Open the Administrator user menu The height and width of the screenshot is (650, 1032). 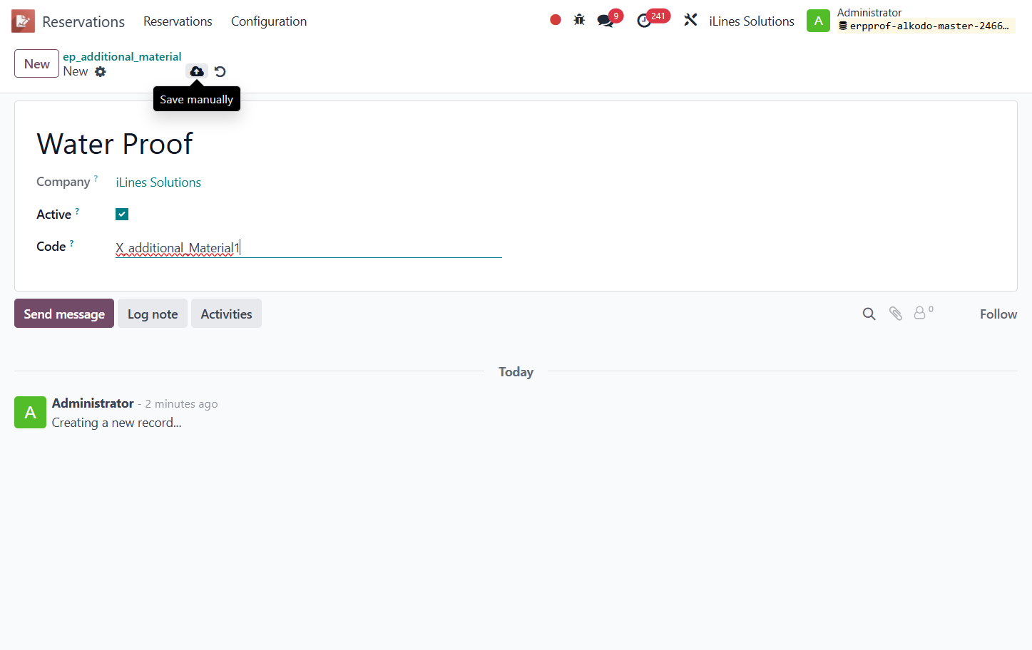point(911,20)
